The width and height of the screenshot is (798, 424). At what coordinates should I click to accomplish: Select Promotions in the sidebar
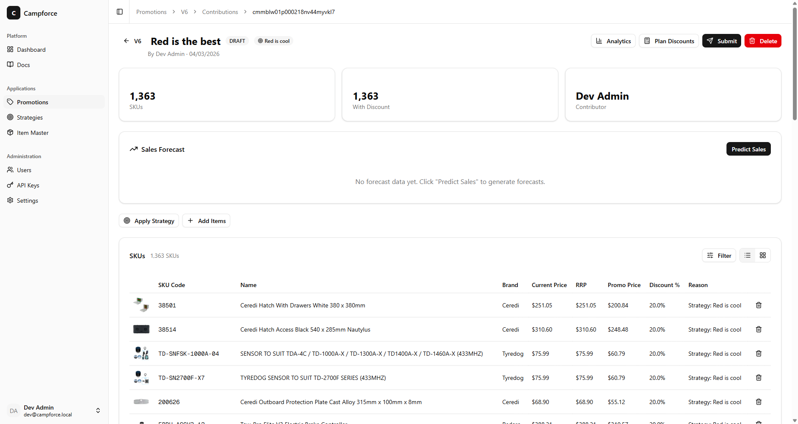click(x=54, y=102)
